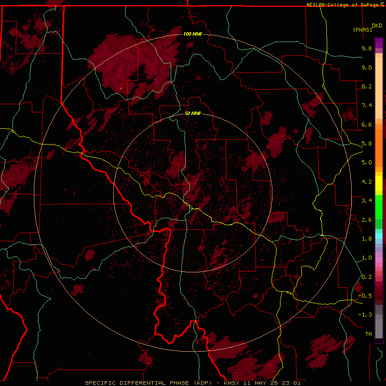Screen dimensions: 386x386
Task: Click the 100 NMI range ring label
Action: click(x=193, y=34)
